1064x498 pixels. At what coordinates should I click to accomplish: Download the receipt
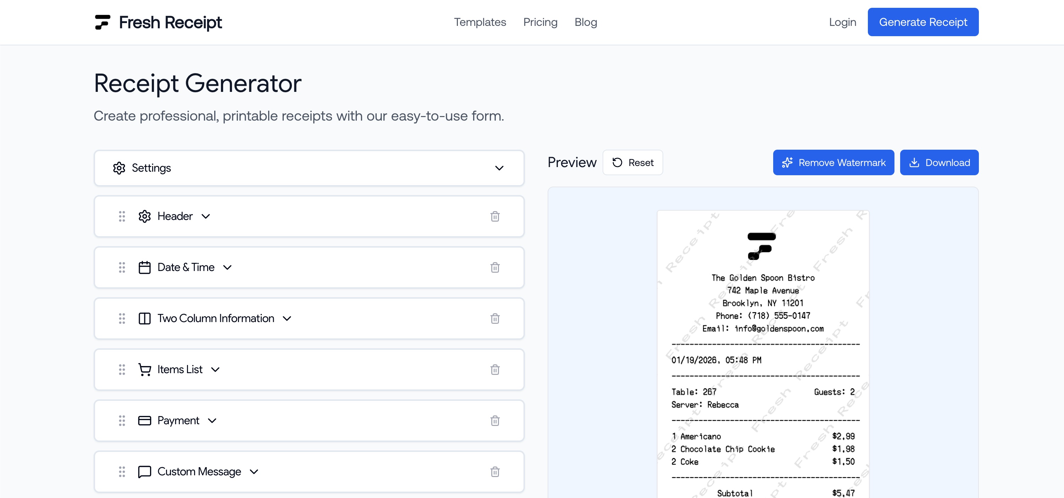[x=939, y=162]
